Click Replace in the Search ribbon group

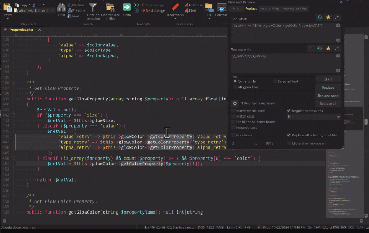[76, 5]
